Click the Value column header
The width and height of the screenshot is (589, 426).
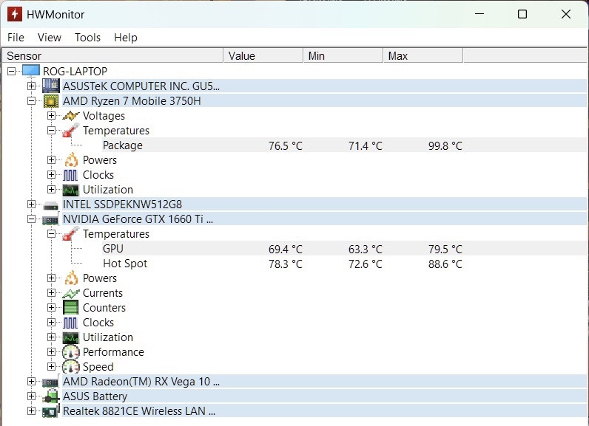[263, 56]
